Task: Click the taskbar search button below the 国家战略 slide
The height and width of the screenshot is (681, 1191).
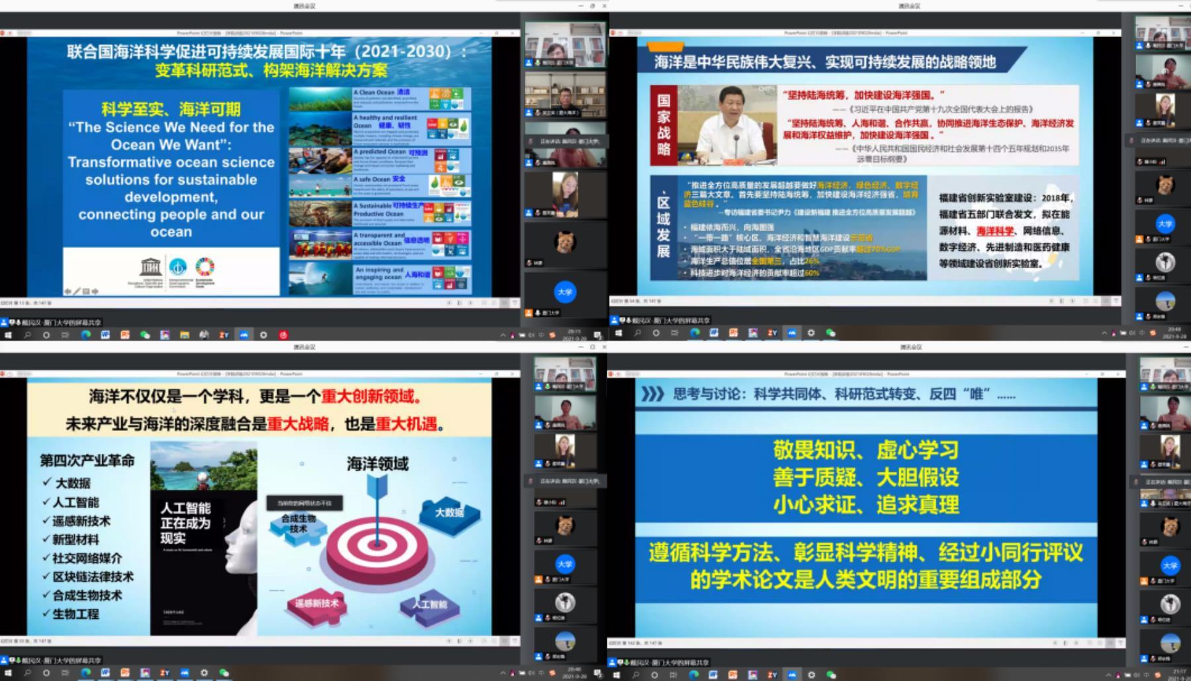Action: tap(637, 333)
